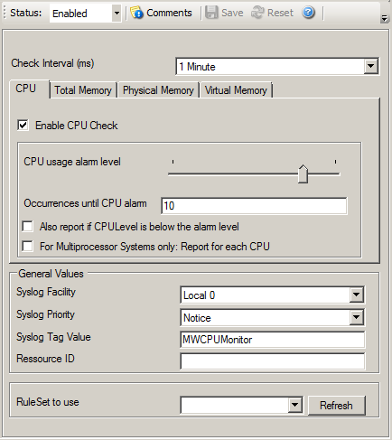392x440 pixels.
Task: Enable reporting when CPULevel is below alarm level
Action: [x=28, y=227]
